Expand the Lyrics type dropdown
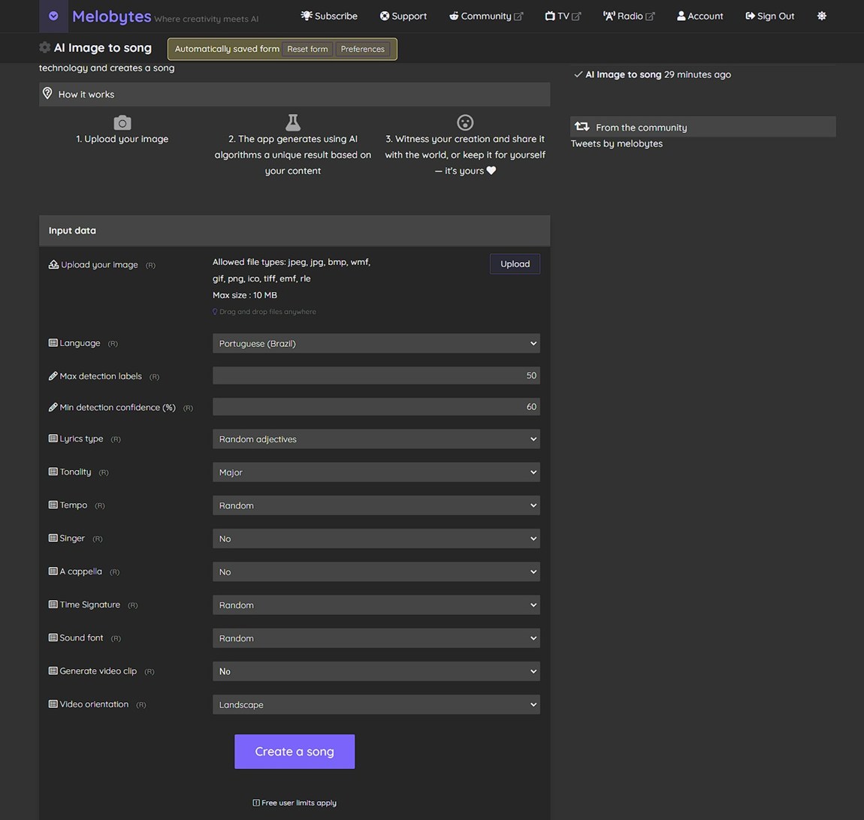 pyautogui.click(x=376, y=439)
